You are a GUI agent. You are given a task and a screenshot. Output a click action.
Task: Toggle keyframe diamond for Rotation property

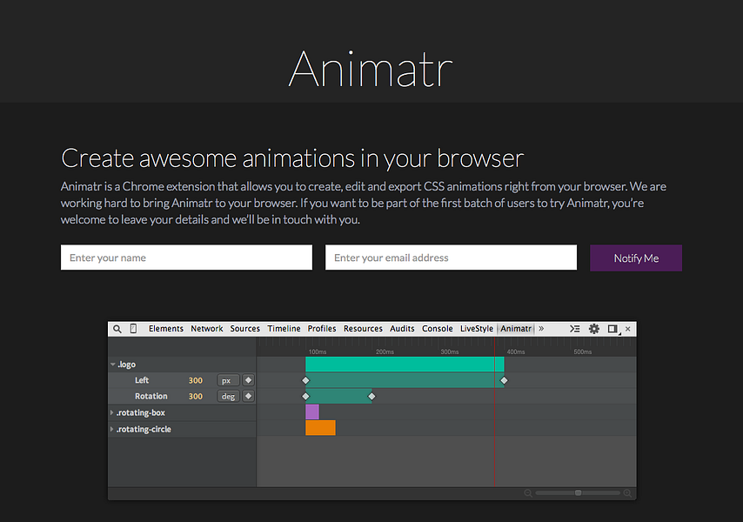[x=248, y=396]
